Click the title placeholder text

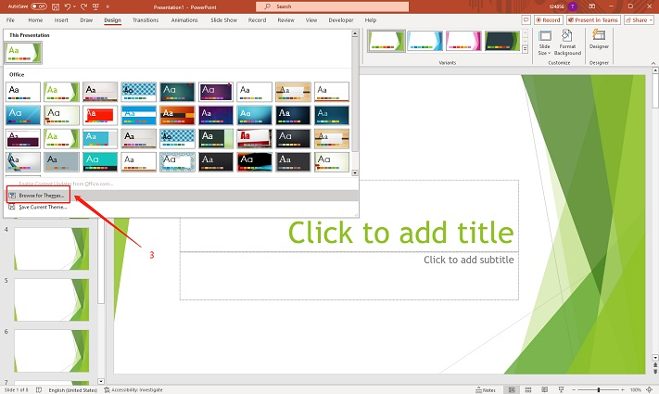point(401,233)
